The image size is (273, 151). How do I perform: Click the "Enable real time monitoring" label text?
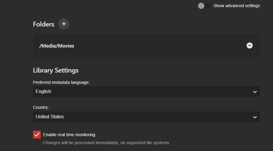pyautogui.click(x=69, y=135)
